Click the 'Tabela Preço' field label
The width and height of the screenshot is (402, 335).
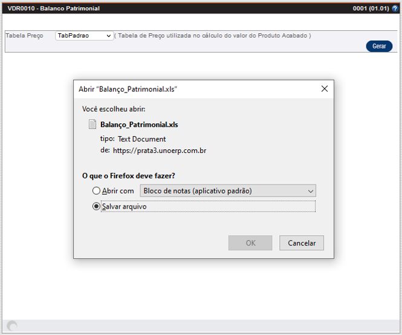pos(25,36)
